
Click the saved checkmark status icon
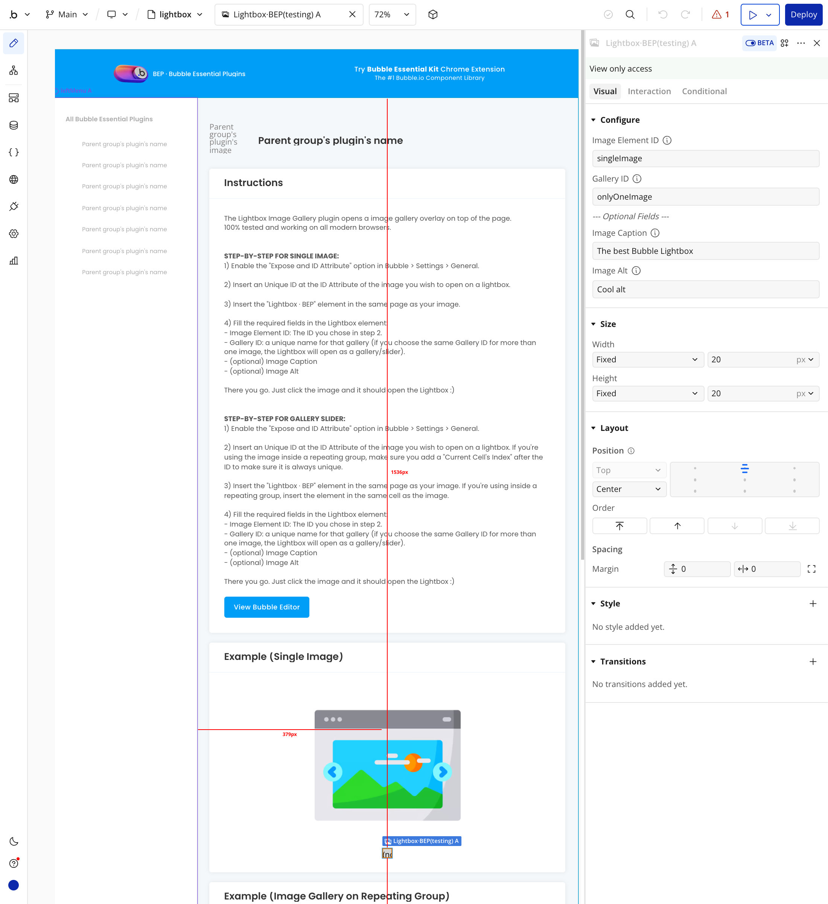609,14
